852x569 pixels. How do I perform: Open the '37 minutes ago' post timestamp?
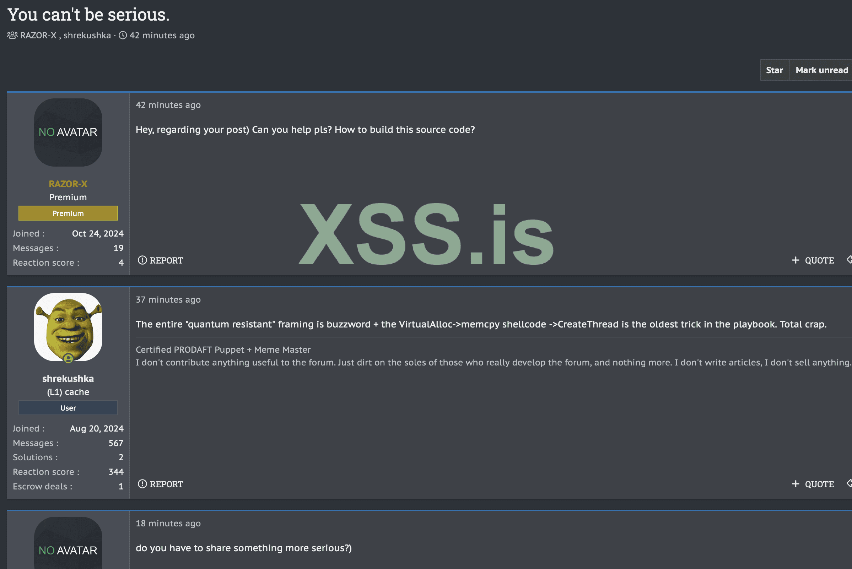coord(168,299)
